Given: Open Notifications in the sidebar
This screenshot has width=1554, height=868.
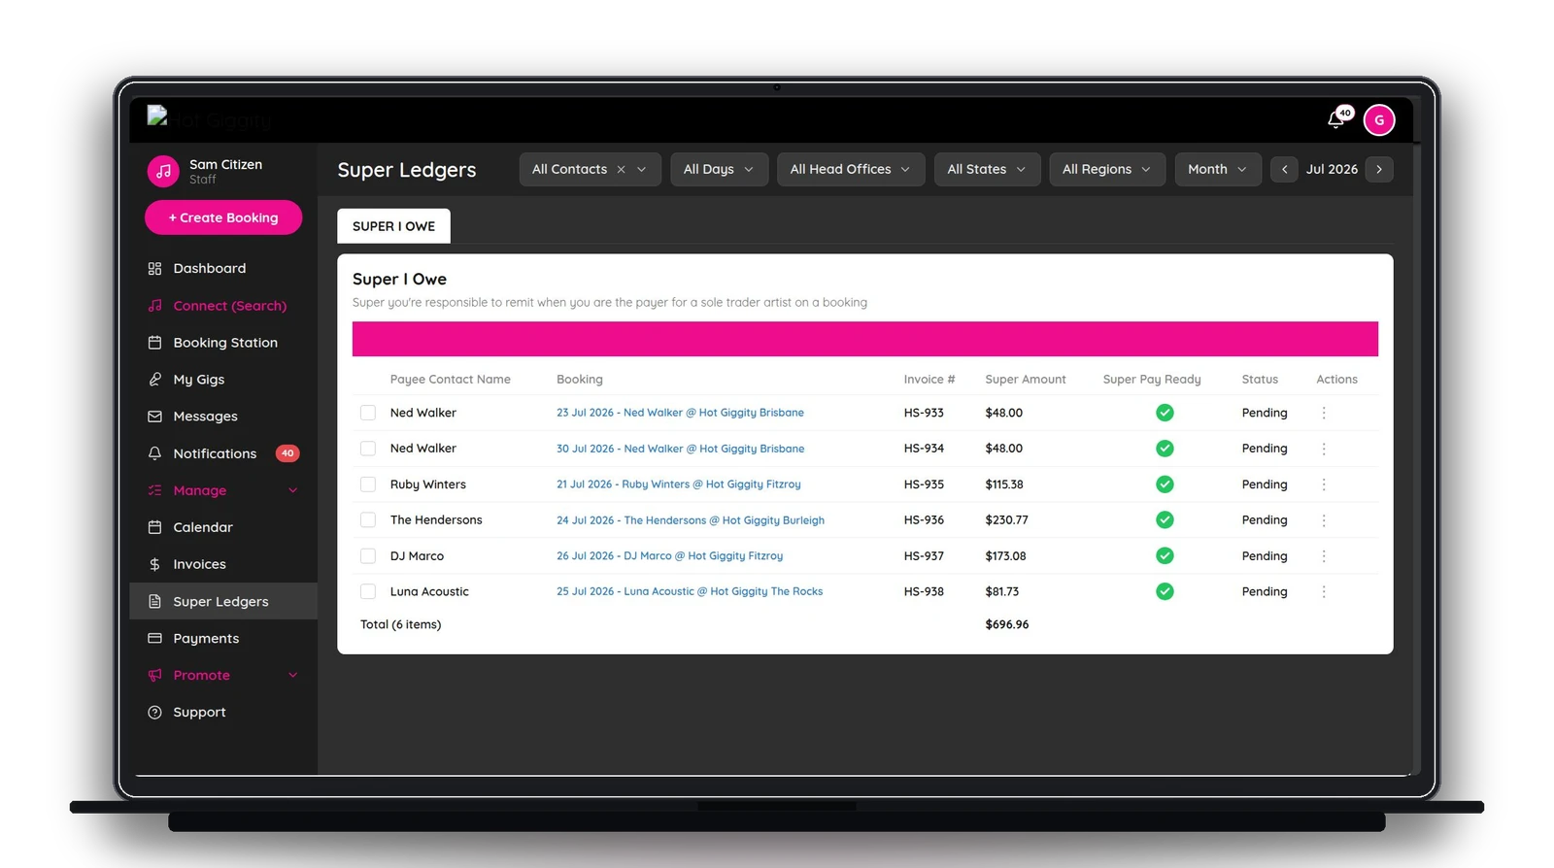Looking at the screenshot, I should [x=223, y=453].
